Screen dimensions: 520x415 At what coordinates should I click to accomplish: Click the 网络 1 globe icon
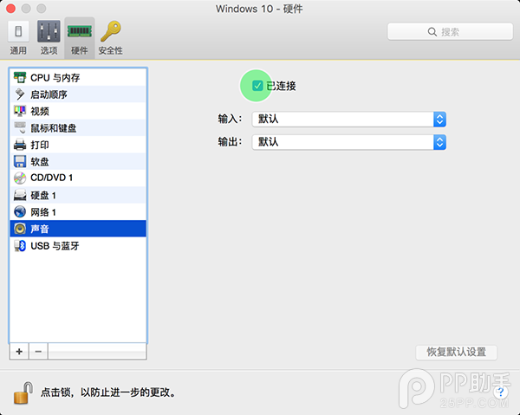point(20,211)
